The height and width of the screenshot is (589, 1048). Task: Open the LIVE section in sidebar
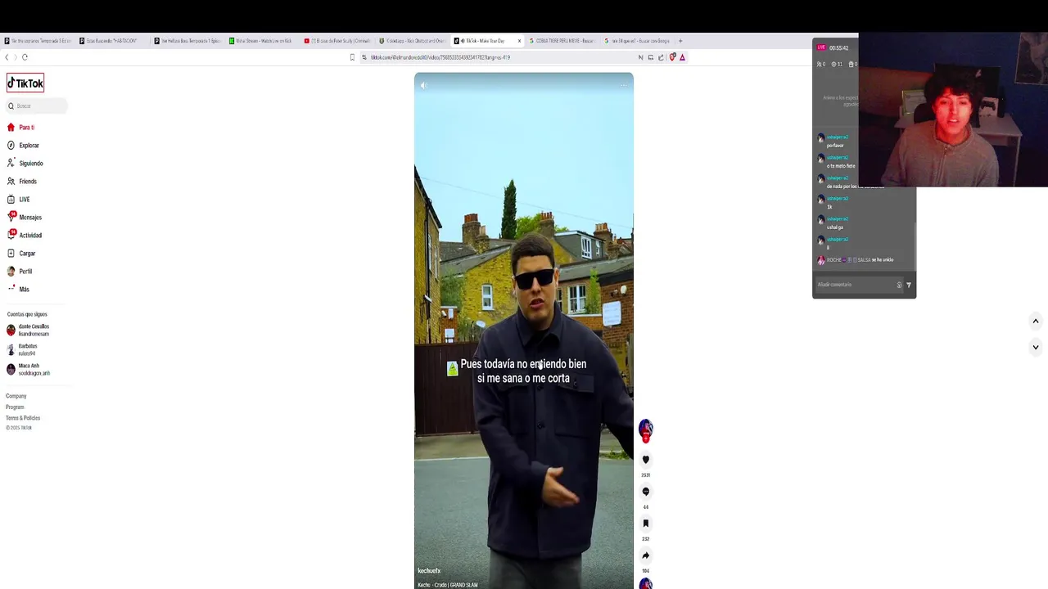click(x=19, y=200)
